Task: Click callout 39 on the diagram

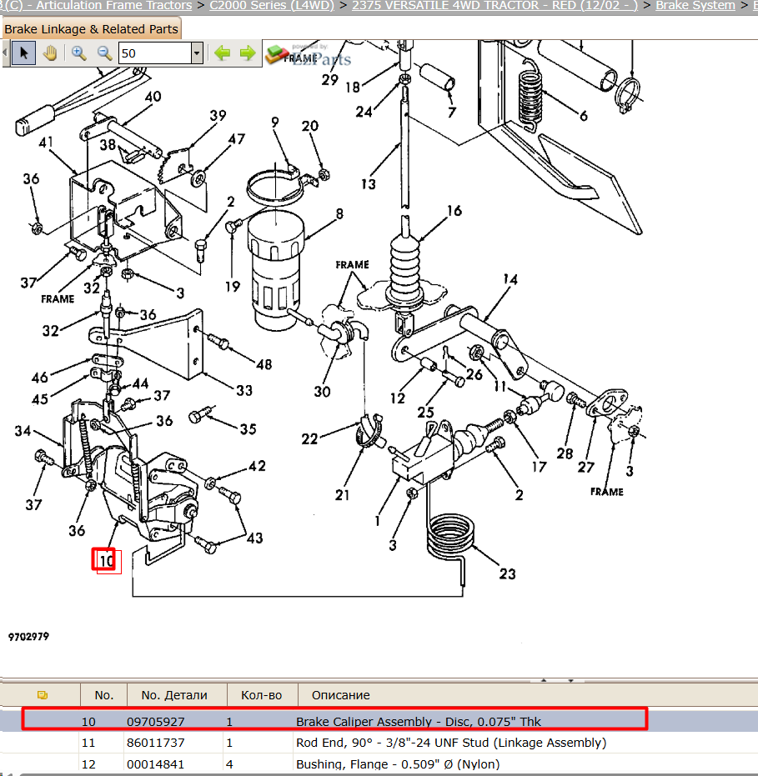Action: pyautogui.click(x=218, y=115)
